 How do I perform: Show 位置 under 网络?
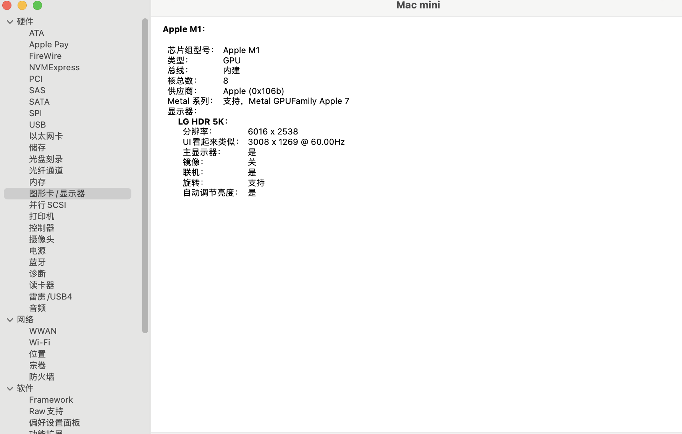point(37,354)
